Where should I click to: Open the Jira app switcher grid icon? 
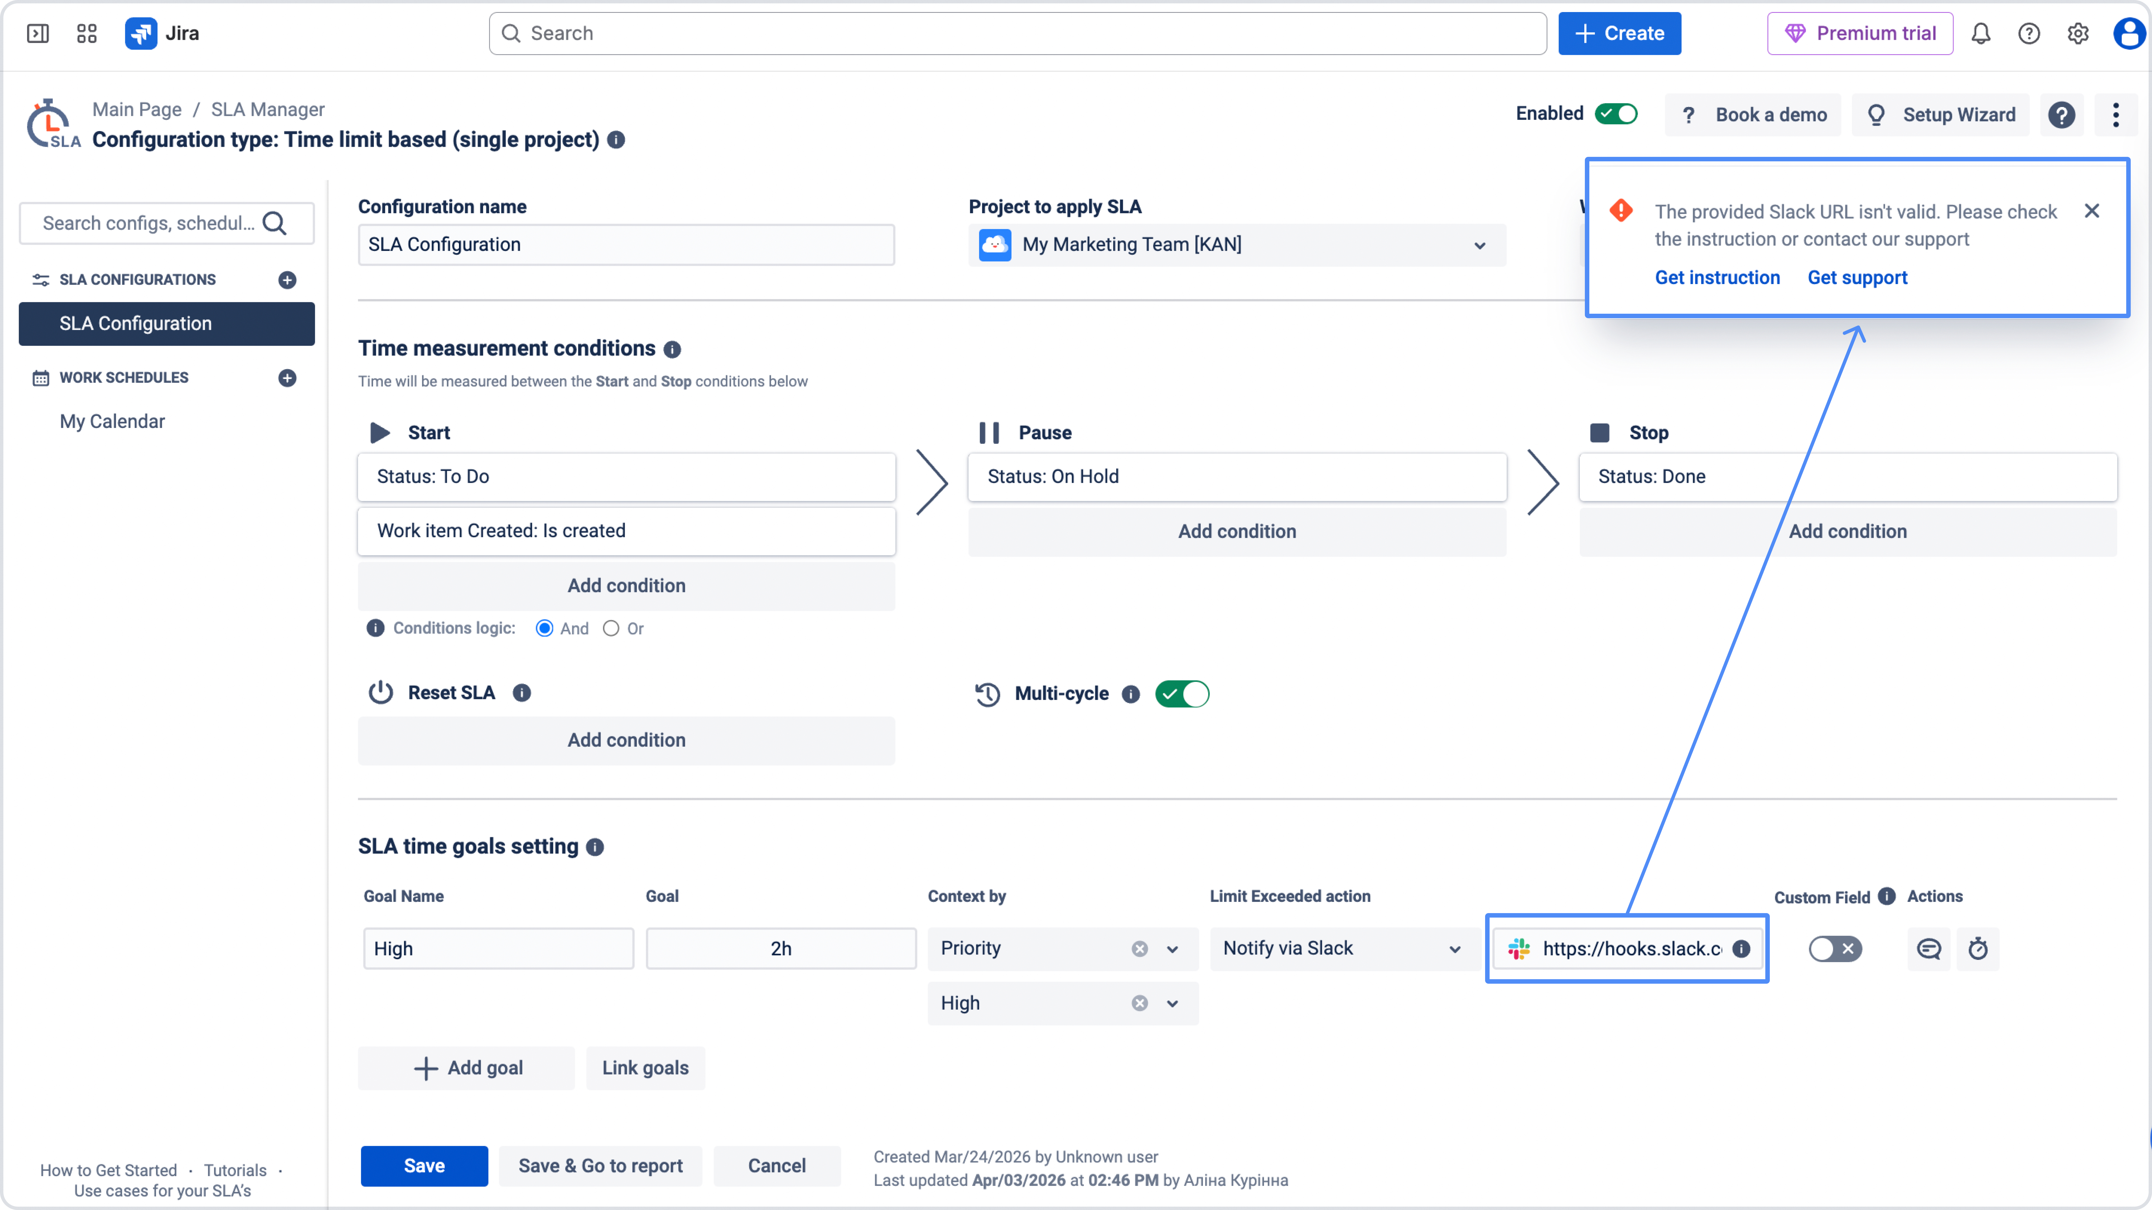tap(87, 33)
